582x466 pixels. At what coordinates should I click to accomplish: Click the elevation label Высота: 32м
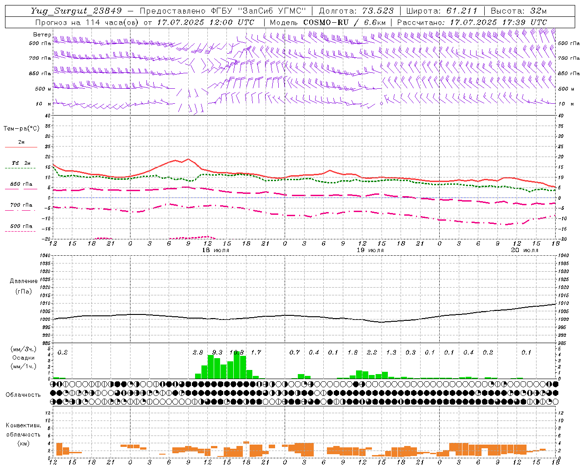pyautogui.click(x=518, y=11)
